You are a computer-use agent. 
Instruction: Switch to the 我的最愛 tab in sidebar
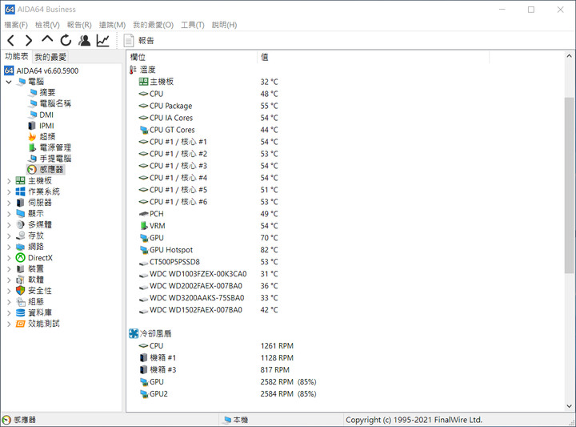pyautogui.click(x=50, y=57)
